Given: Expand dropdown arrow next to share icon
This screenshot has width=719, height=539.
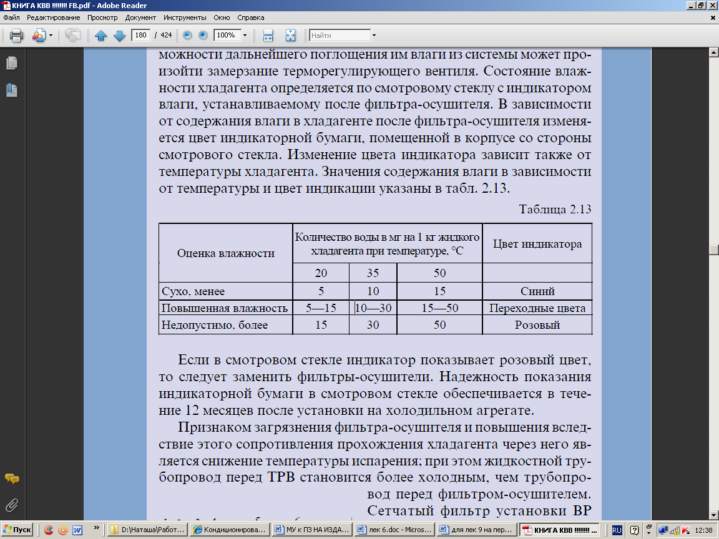Looking at the screenshot, I should point(51,36).
